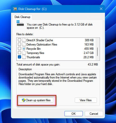The image size is (116, 123).
Task: Click the Downloaded Program Files description paragraph
Action: click(x=58, y=79)
